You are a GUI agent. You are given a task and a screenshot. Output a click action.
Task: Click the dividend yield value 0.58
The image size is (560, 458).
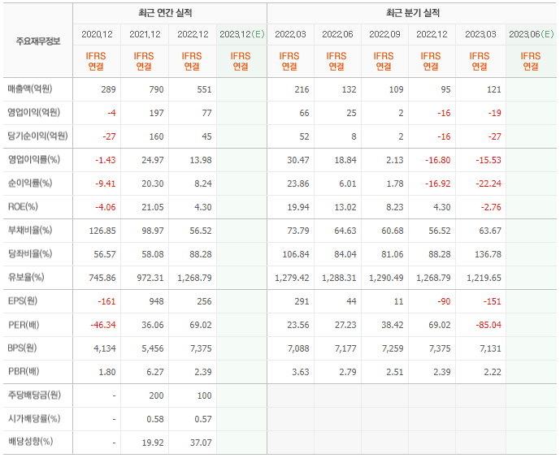(155, 419)
